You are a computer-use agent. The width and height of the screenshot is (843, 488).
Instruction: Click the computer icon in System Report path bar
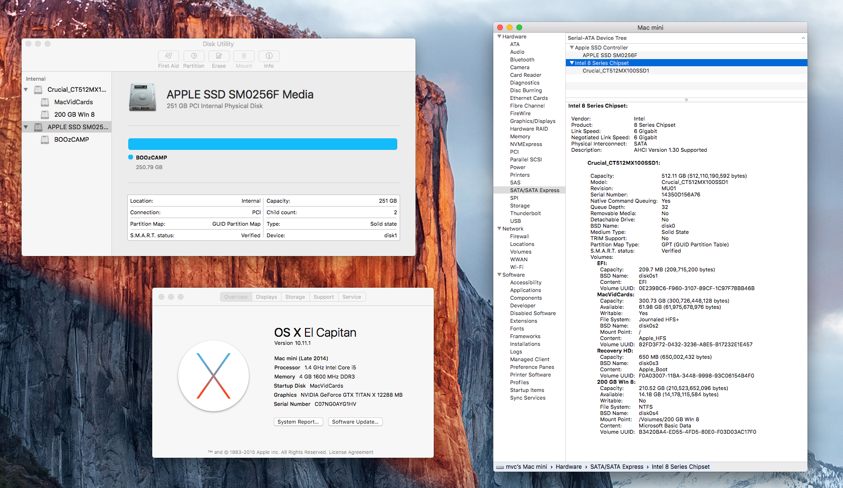pos(500,467)
